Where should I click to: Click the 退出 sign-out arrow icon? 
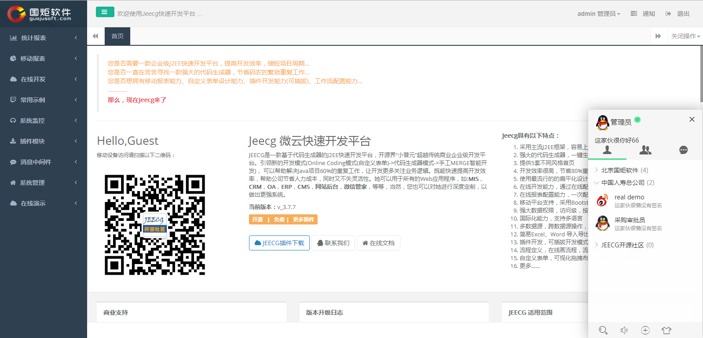(668, 14)
